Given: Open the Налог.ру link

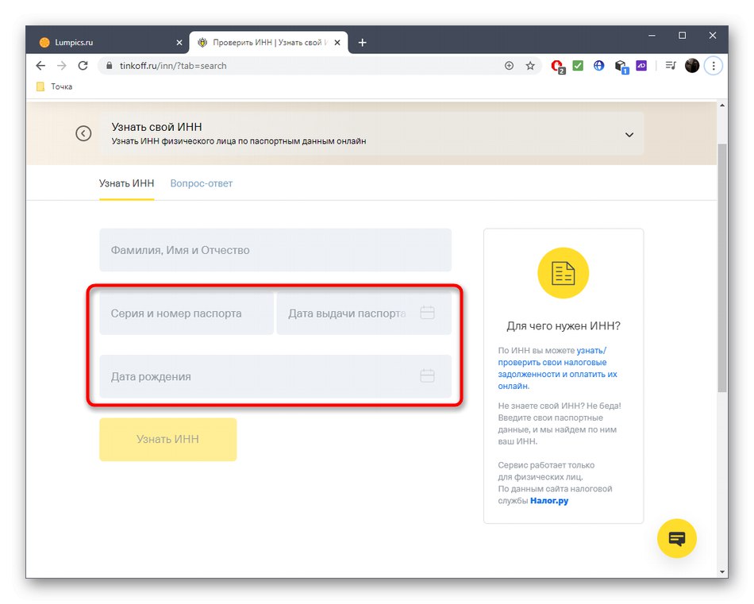Looking at the screenshot, I should coord(548,500).
